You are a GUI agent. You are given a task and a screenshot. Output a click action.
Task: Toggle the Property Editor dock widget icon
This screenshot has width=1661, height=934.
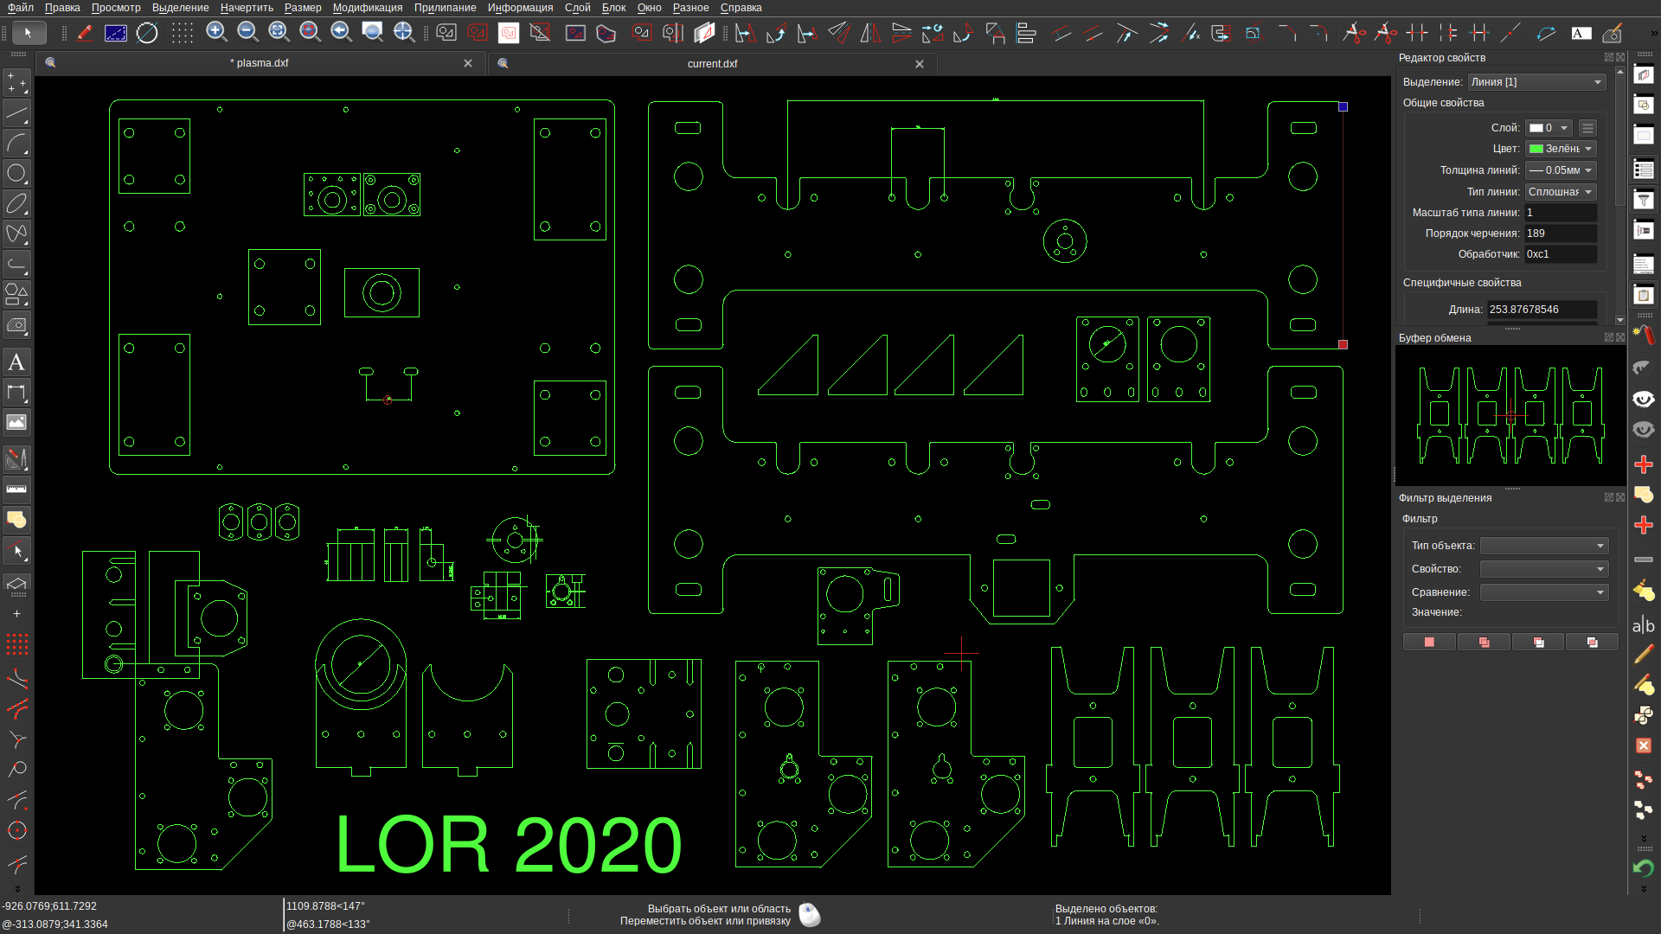click(x=1644, y=170)
